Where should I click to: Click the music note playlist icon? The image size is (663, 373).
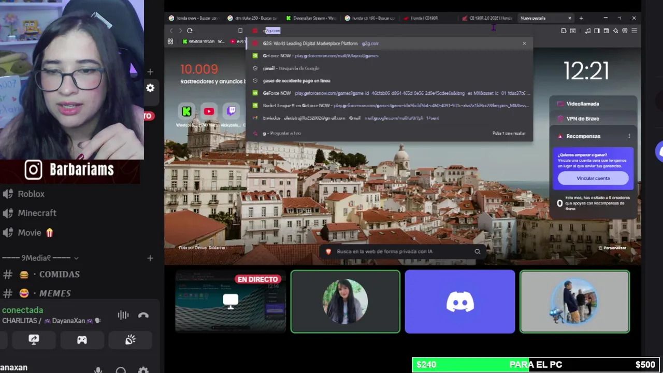pyautogui.click(x=588, y=31)
